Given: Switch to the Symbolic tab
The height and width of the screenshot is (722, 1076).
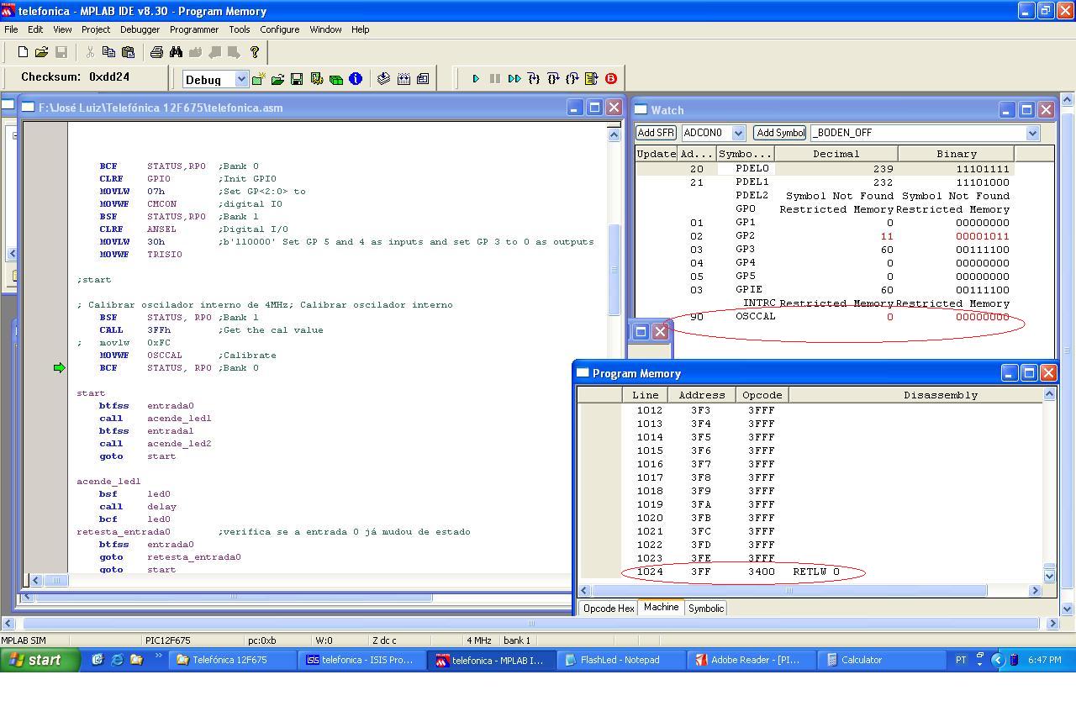Looking at the screenshot, I should [x=705, y=609].
